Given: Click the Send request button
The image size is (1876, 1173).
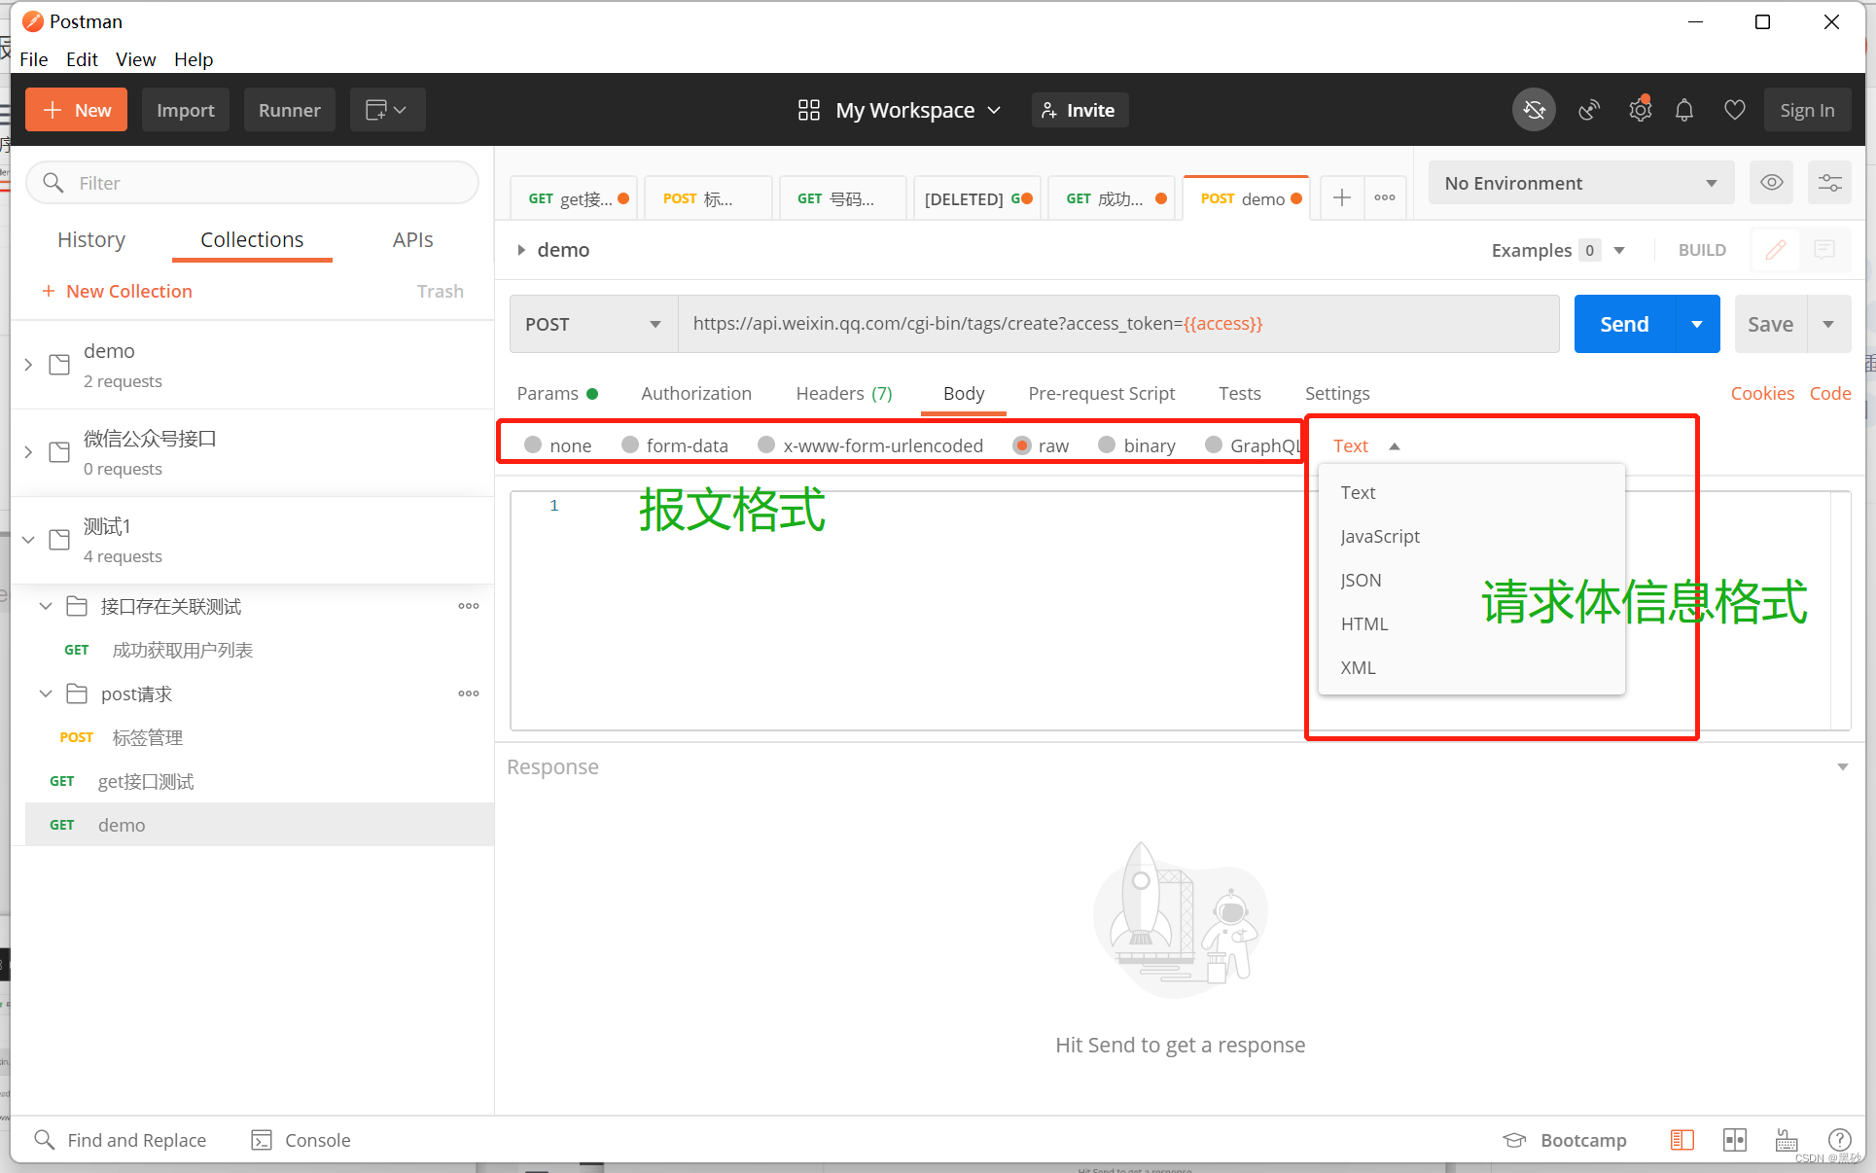Looking at the screenshot, I should click(x=1622, y=323).
